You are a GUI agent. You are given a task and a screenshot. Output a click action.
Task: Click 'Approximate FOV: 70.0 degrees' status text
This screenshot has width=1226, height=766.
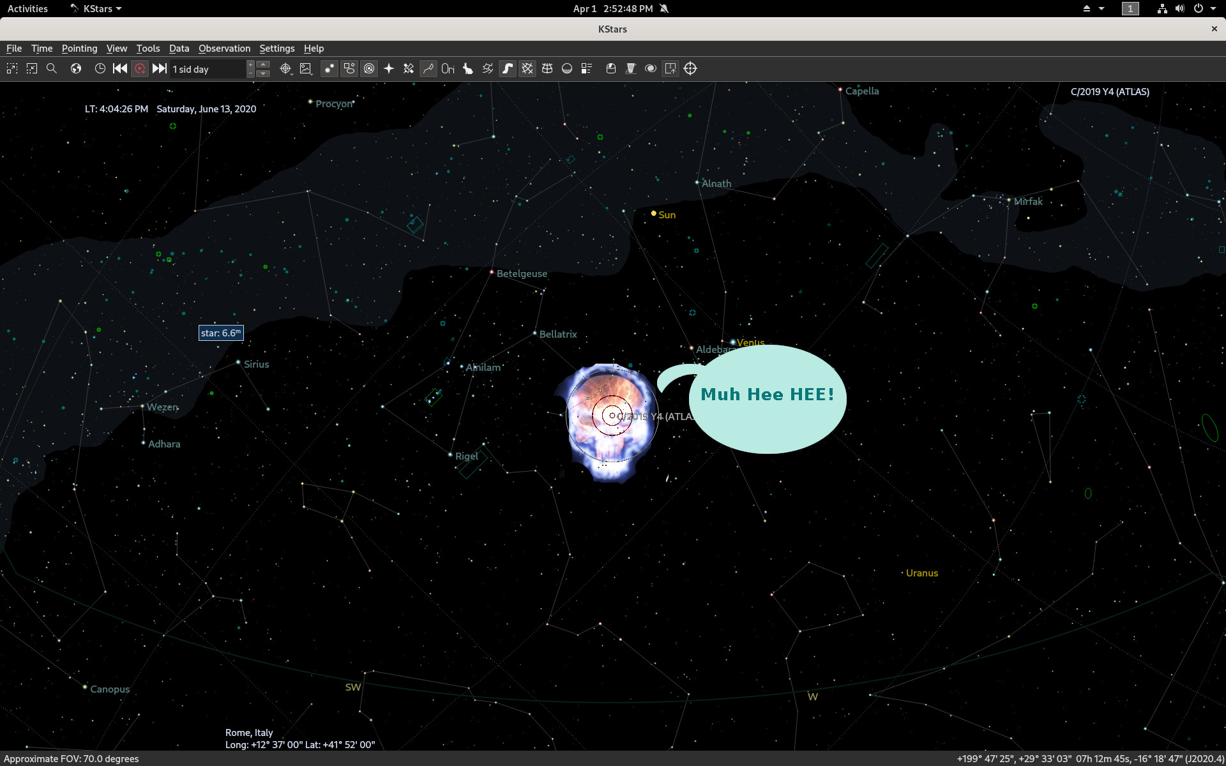click(x=72, y=759)
